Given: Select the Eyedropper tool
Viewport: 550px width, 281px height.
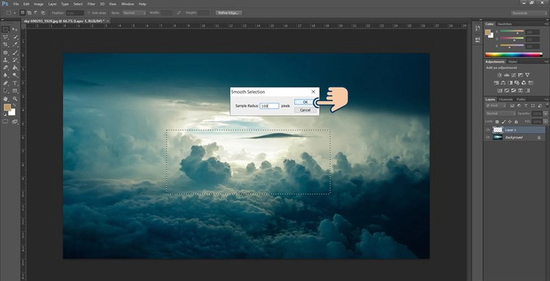Looking at the screenshot, I should [x=15, y=44].
